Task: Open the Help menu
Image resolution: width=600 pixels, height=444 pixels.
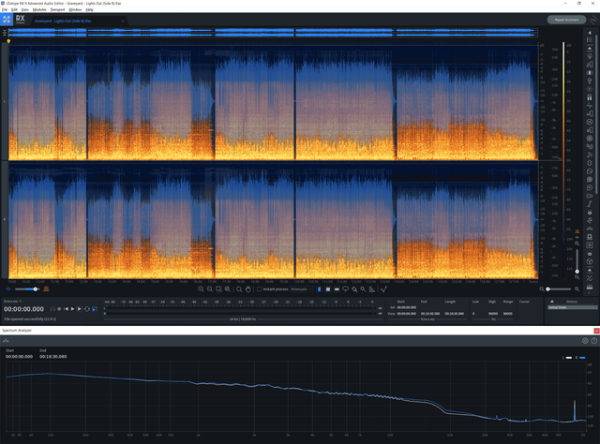Action: [x=90, y=9]
